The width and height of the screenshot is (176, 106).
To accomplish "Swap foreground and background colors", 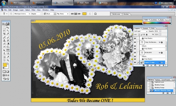I will coord(8,64).
